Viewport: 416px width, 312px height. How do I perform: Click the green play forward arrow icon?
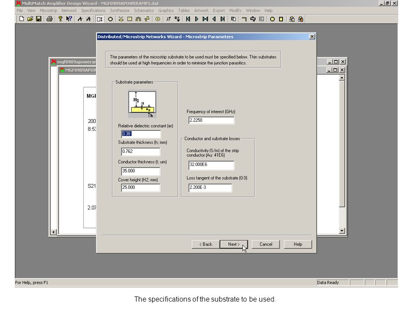point(197,19)
